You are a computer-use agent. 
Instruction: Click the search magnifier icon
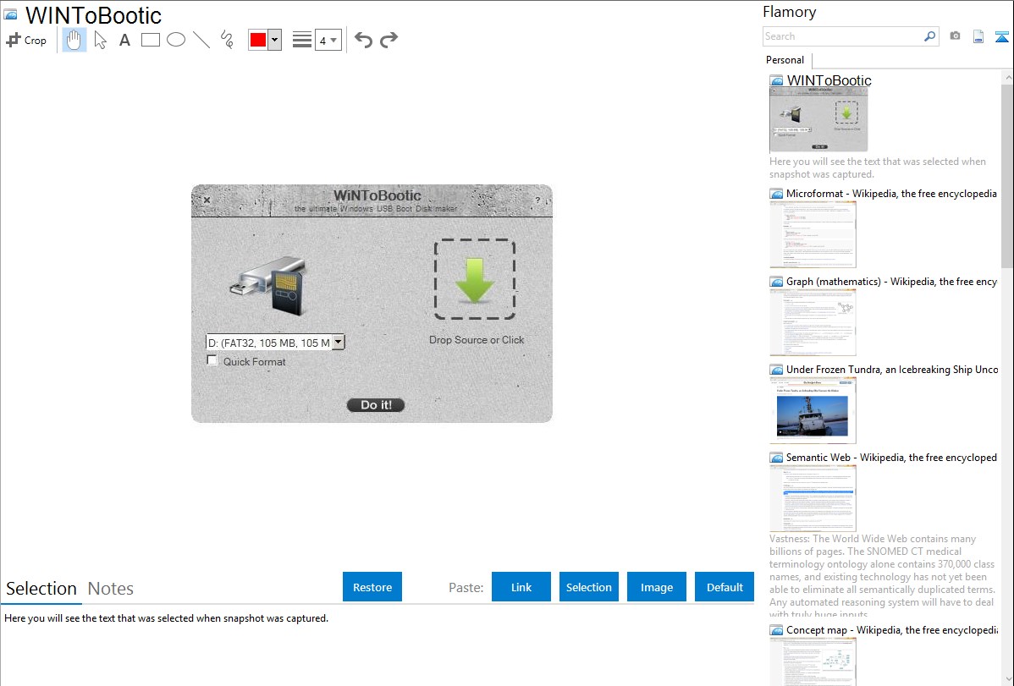pos(930,36)
